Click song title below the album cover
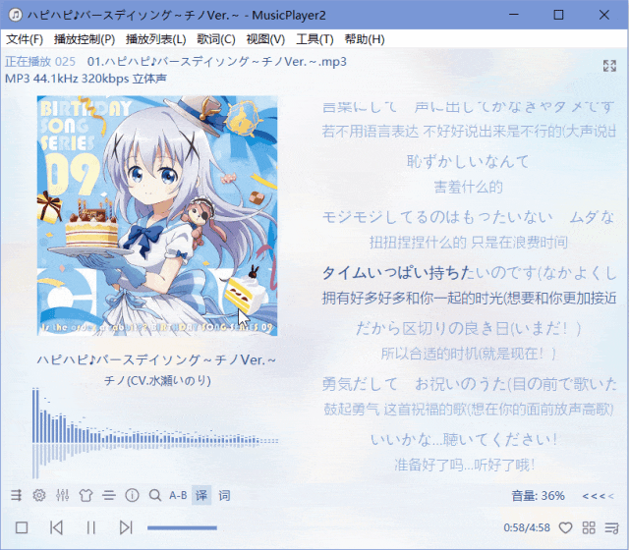Screen dimensions: 629x550 [156, 359]
